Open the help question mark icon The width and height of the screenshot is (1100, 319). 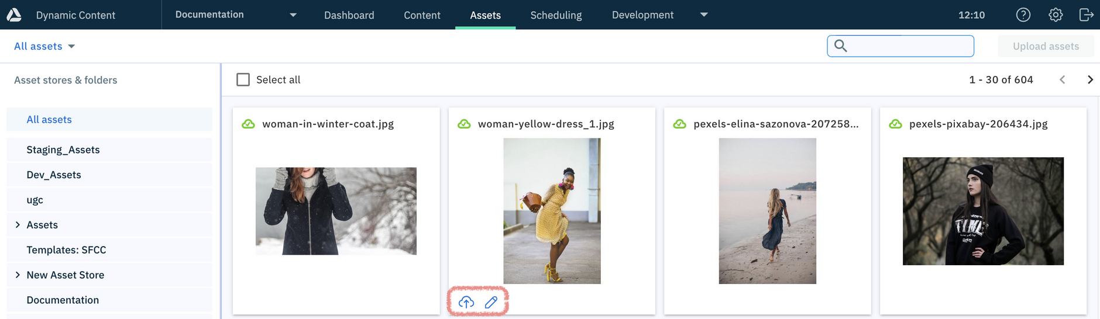pyautogui.click(x=1023, y=15)
